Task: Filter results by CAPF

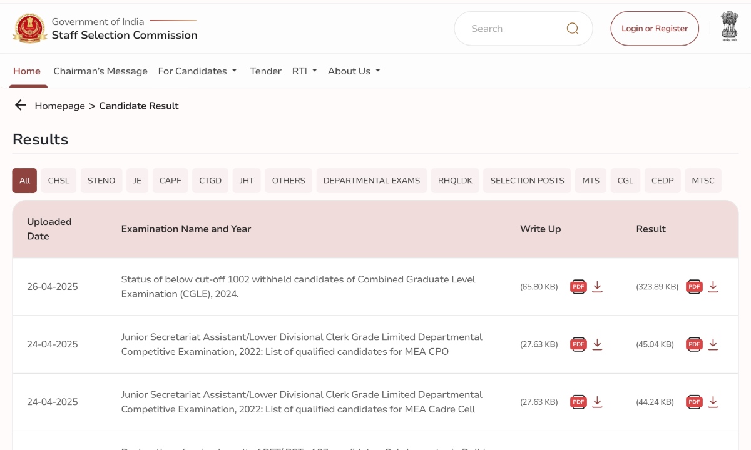Action: (x=170, y=180)
